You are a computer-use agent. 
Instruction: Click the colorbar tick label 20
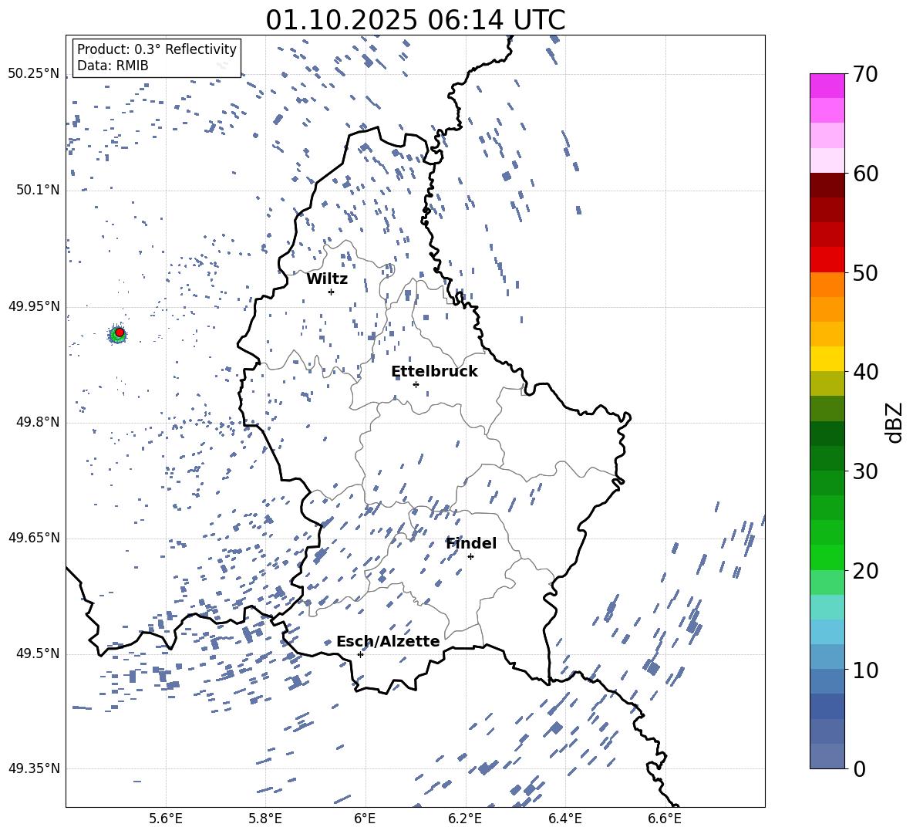pyautogui.click(x=865, y=571)
